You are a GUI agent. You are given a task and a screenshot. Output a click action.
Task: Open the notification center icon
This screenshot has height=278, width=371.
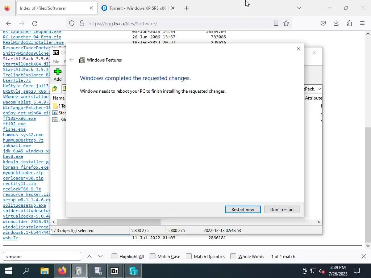click(357, 271)
